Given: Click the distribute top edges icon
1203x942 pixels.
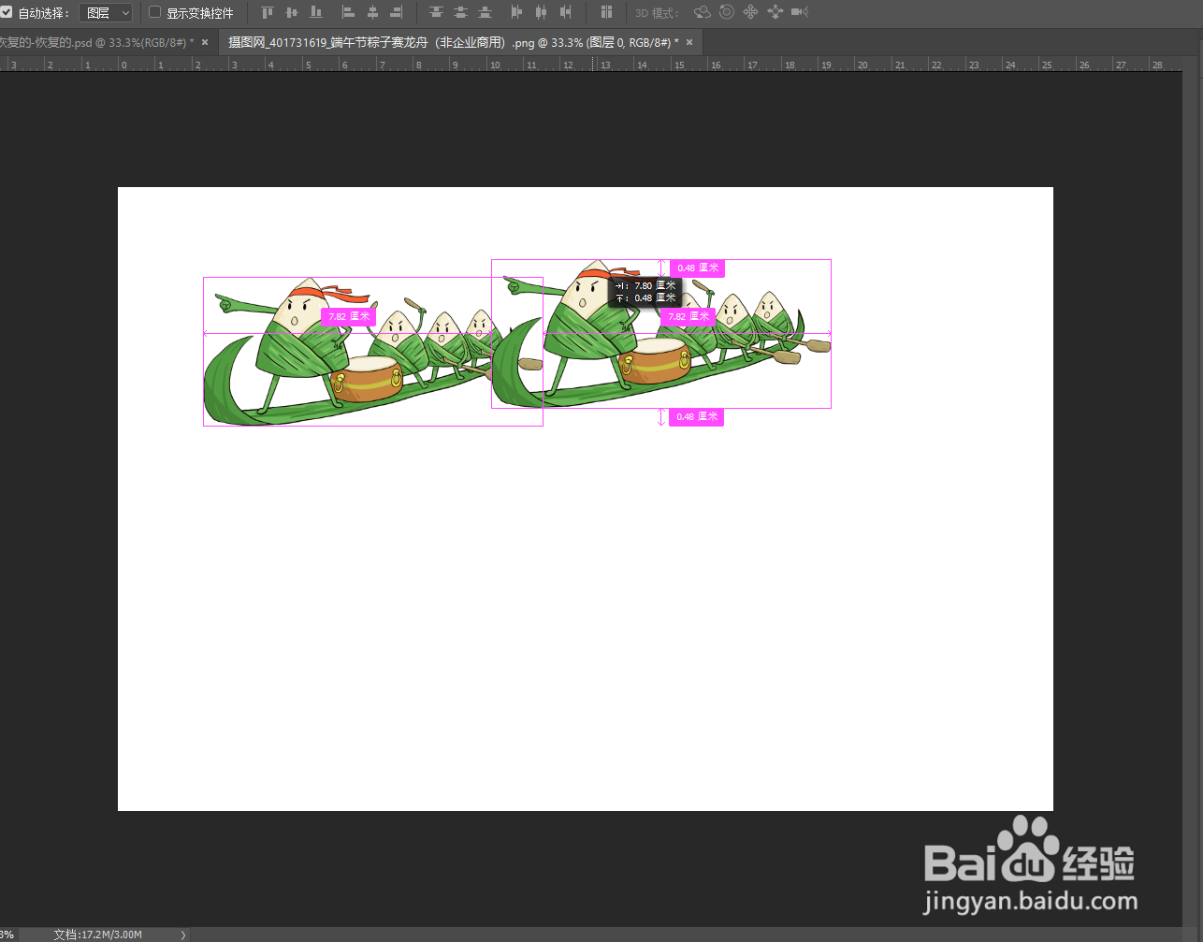Looking at the screenshot, I should pyautogui.click(x=436, y=12).
